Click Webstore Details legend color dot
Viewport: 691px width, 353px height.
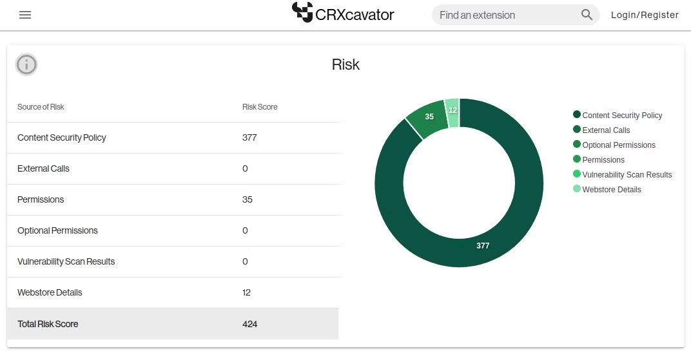coord(577,188)
